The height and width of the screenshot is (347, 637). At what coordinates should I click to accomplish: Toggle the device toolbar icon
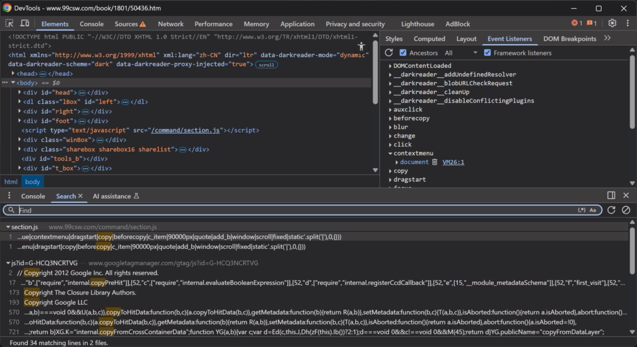click(25, 24)
